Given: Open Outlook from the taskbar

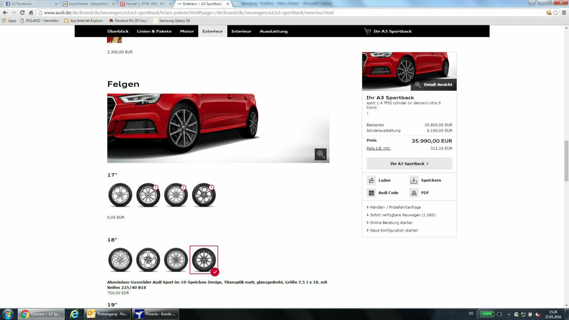Looking at the screenshot, I should click(107, 314).
